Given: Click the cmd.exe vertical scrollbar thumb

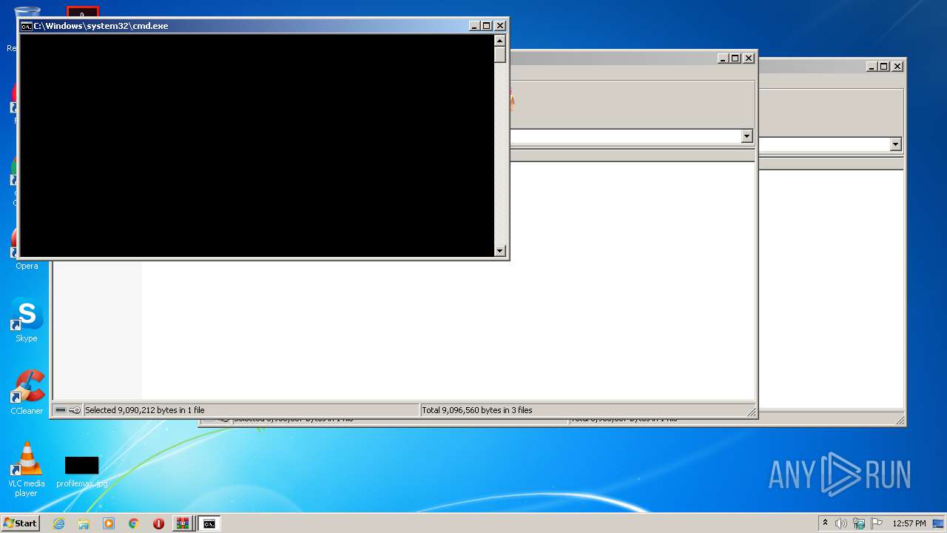Looking at the screenshot, I should [500, 55].
